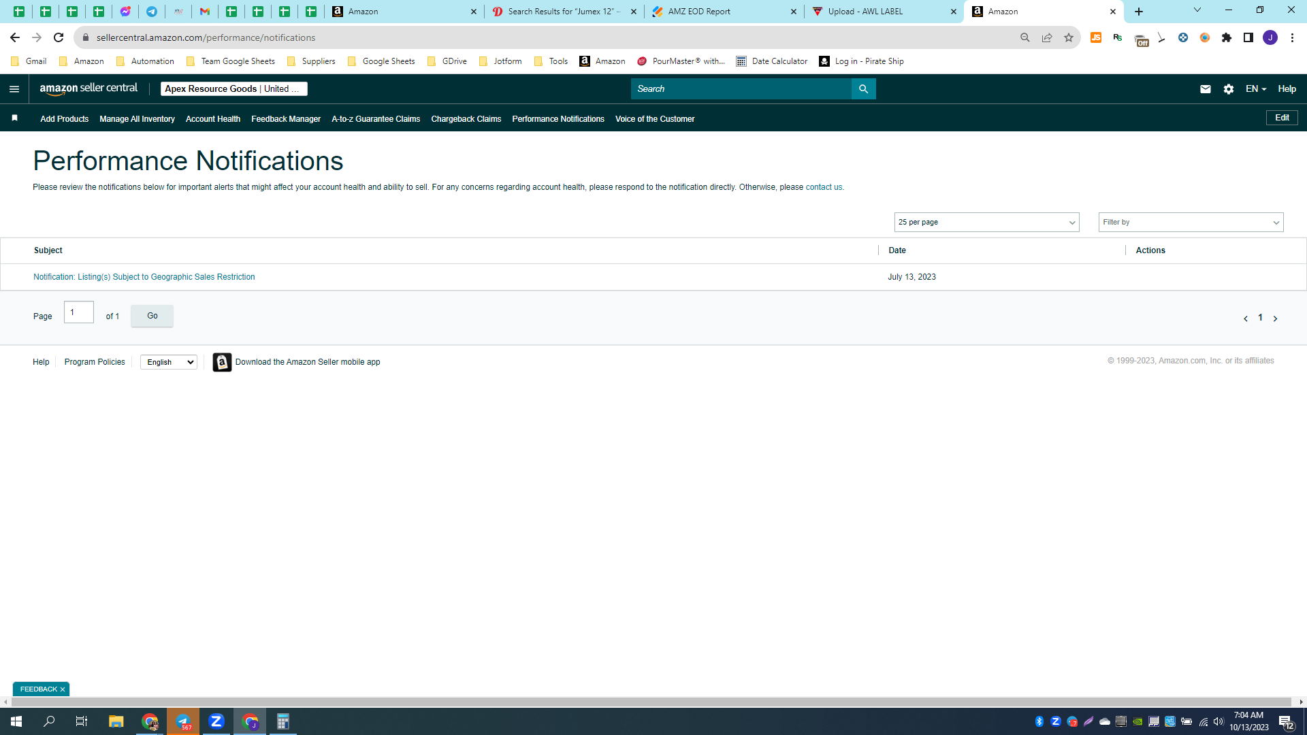Viewport: 1307px width, 735px height.
Task: Open the side panel icon in Chrome
Action: click(1248, 37)
